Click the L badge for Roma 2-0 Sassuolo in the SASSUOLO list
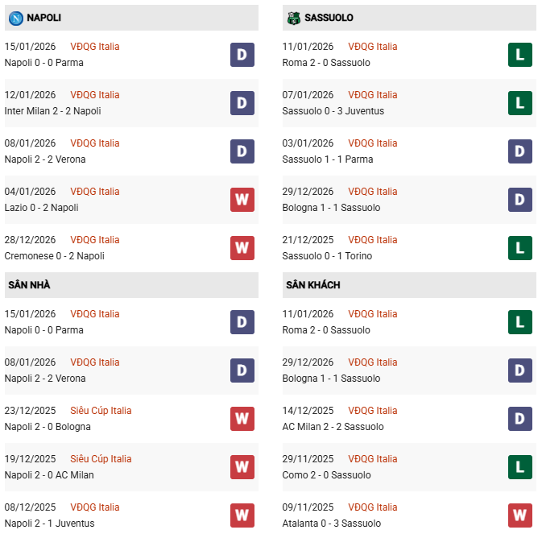This screenshot has width=542, height=534. pos(520,55)
